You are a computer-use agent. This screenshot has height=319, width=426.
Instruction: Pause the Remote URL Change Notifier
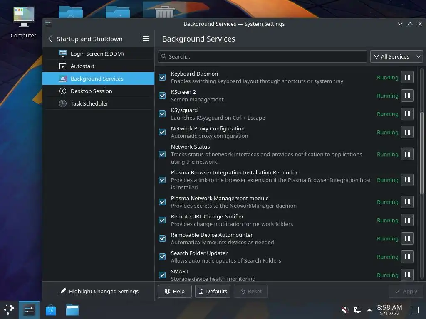(407, 220)
